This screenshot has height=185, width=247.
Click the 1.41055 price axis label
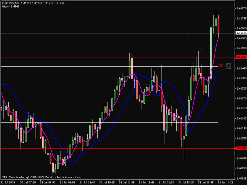click(241, 138)
